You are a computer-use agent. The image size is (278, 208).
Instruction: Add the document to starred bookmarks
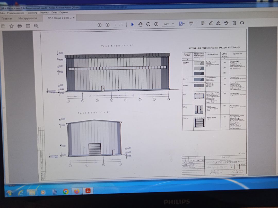coord(11,26)
